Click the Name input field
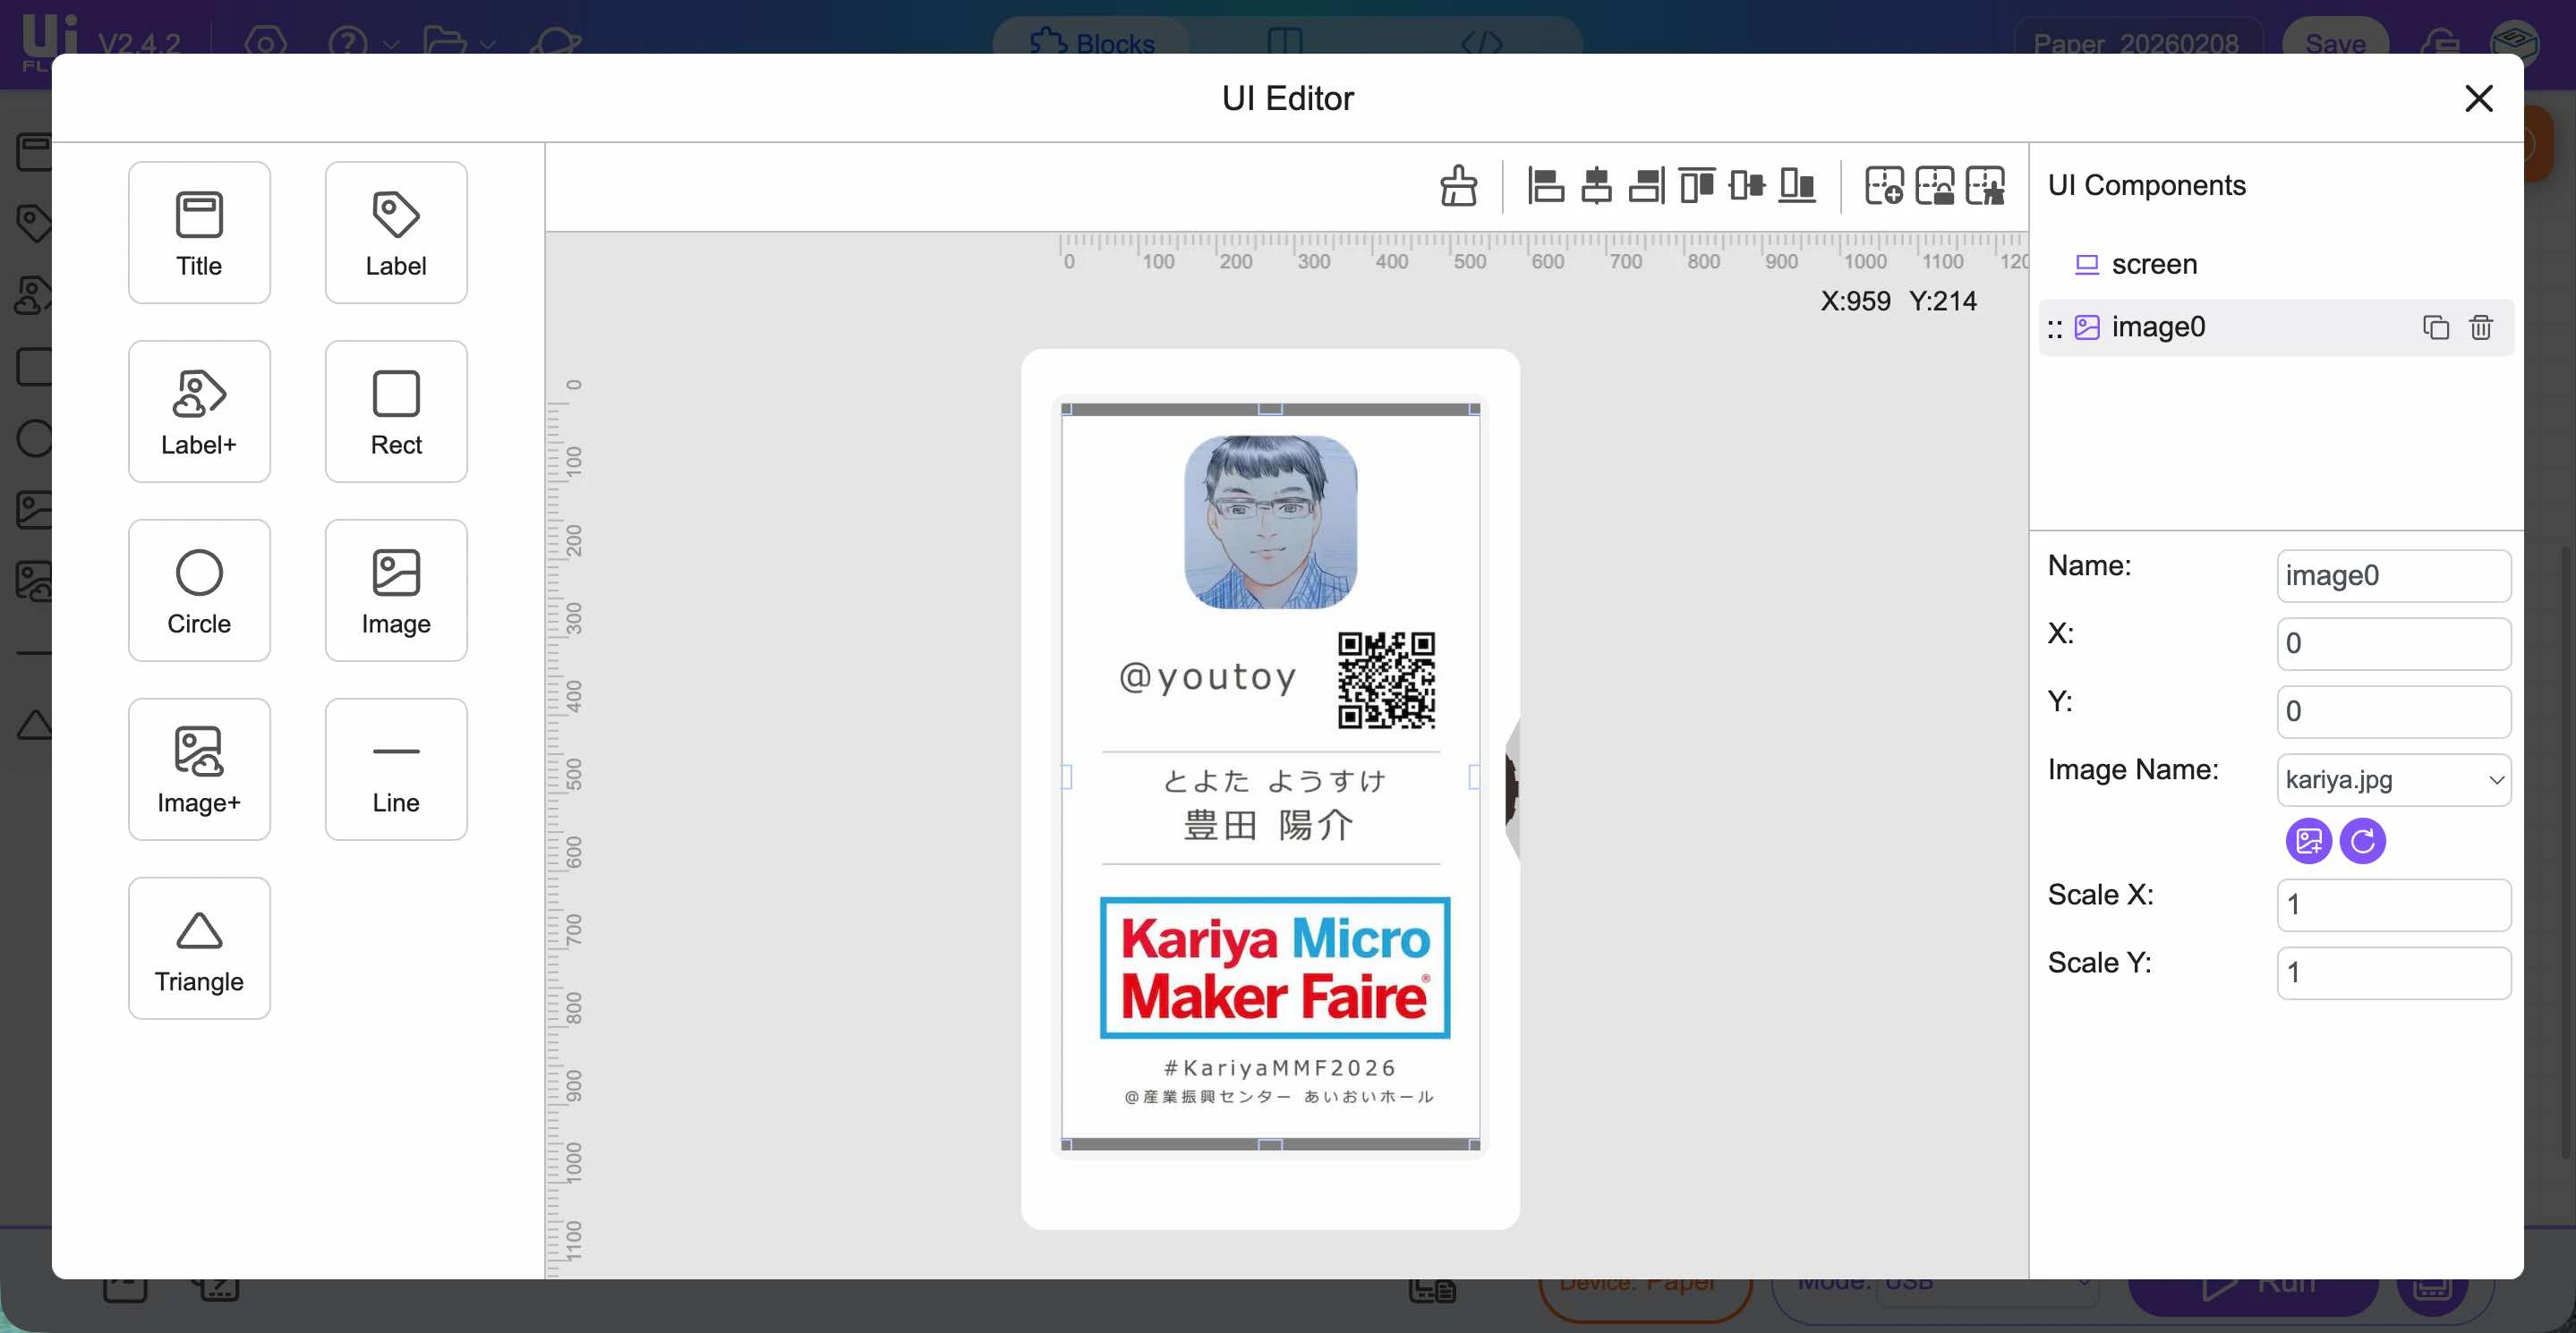Image resolution: width=2576 pixels, height=1333 pixels. [2394, 575]
